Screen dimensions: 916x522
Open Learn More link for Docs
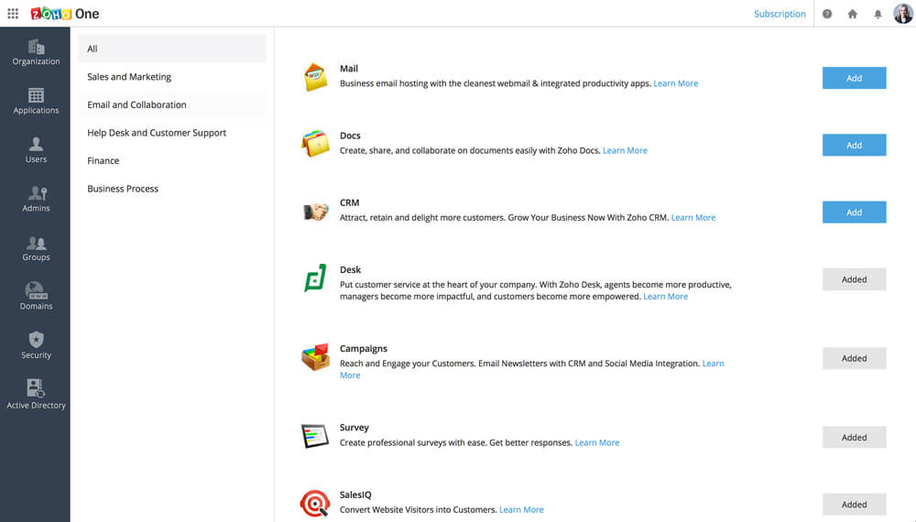[x=625, y=150]
